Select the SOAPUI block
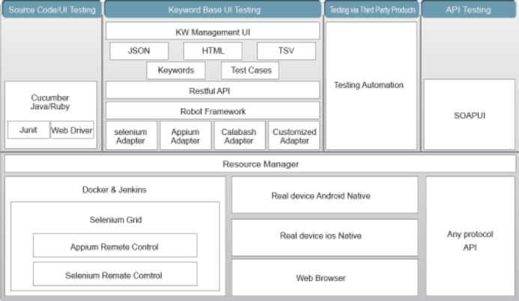This screenshot has width=519, height=301. pyautogui.click(x=470, y=116)
